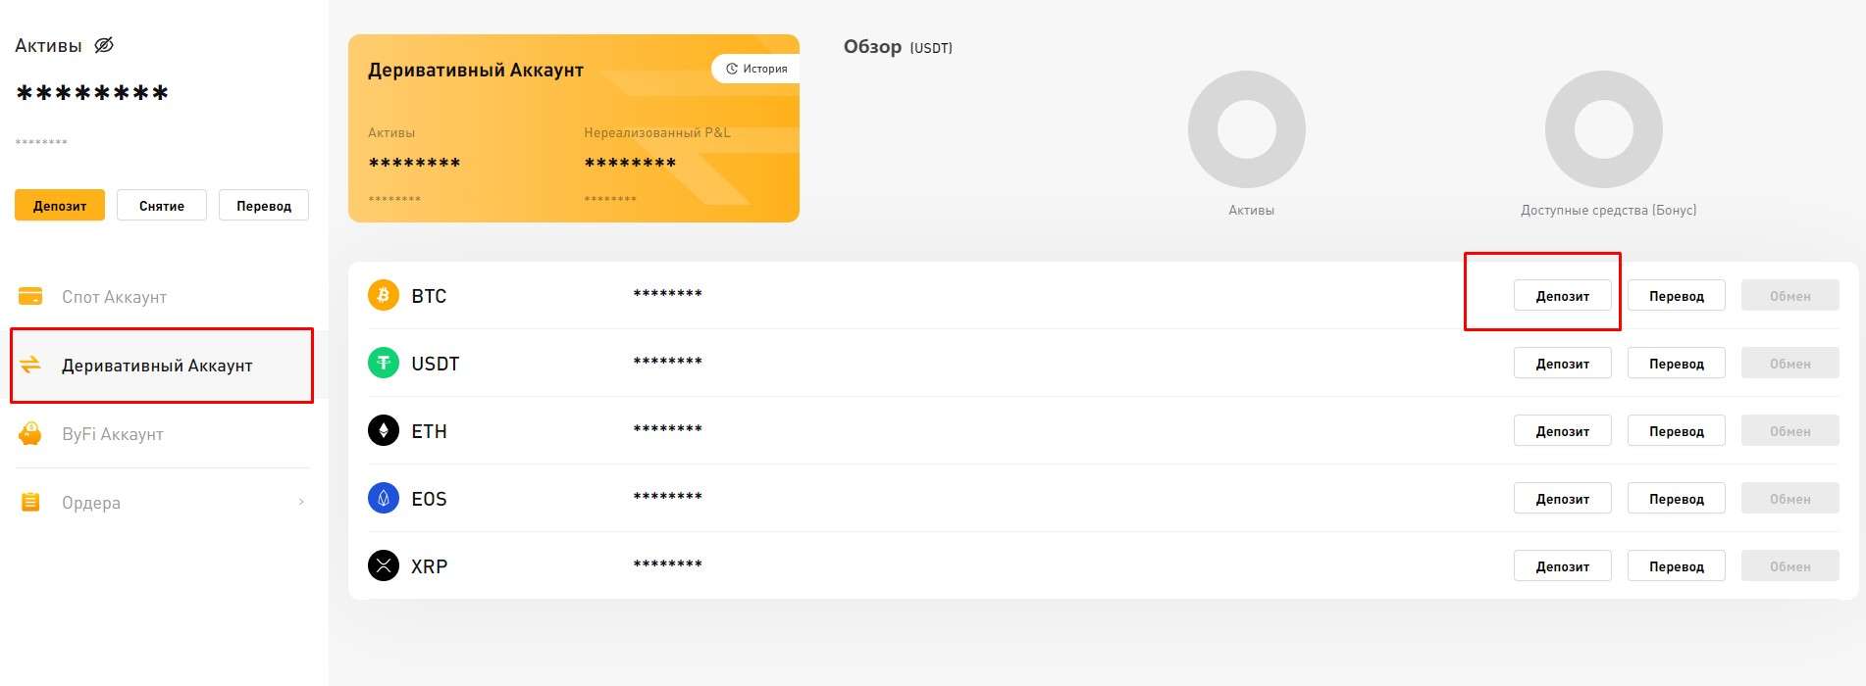Click the ByFi Account piggy icon
The width and height of the screenshot is (1866, 686).
coord(30,433)
